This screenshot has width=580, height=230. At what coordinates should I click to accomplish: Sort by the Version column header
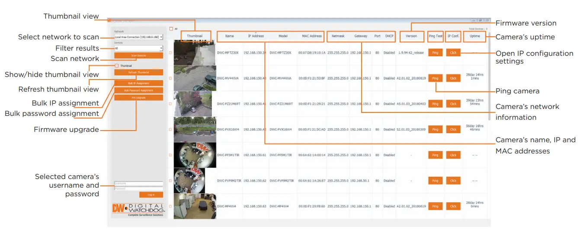tap(411, 36)
